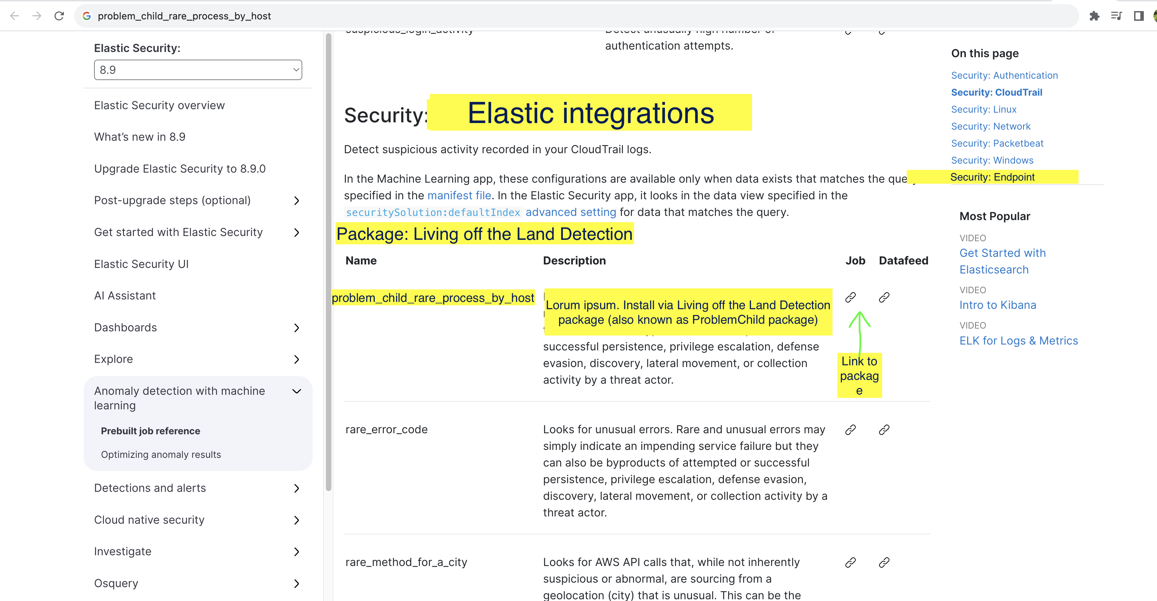Select Prebuilt job reference in the sidebar

[150, 431]
